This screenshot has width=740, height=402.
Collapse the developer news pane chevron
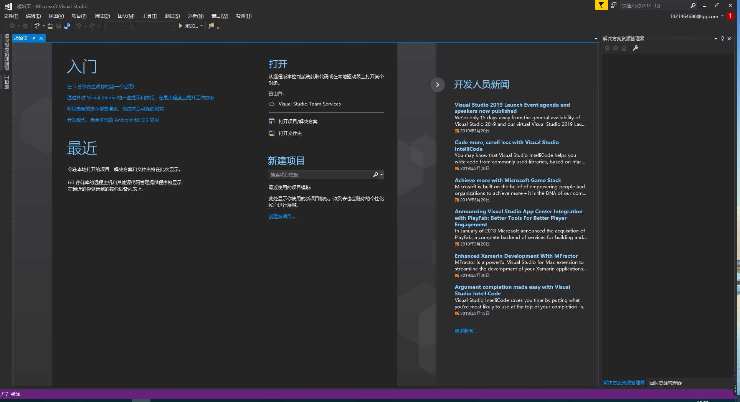point(438,85)
